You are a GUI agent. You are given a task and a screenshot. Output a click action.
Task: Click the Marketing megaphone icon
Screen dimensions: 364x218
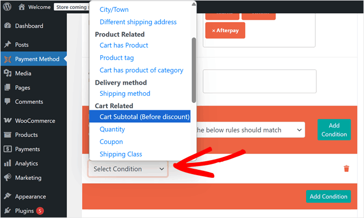pos(7,178)
